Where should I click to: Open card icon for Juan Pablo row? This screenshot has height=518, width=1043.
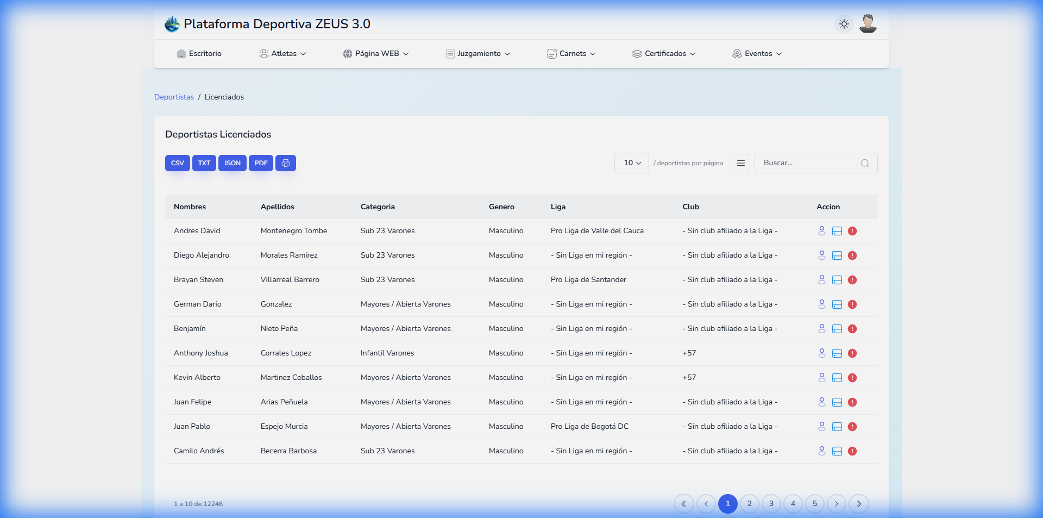pyautogui.click(x=837, y=427)
